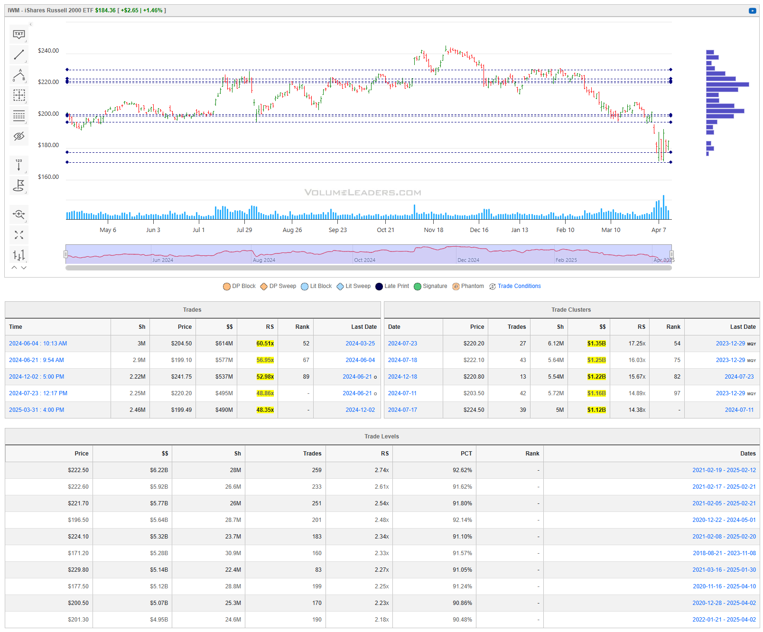763x632 pixels.
Task: Click the tallest volume bar near Apr 7
Action: coord(663,207)
